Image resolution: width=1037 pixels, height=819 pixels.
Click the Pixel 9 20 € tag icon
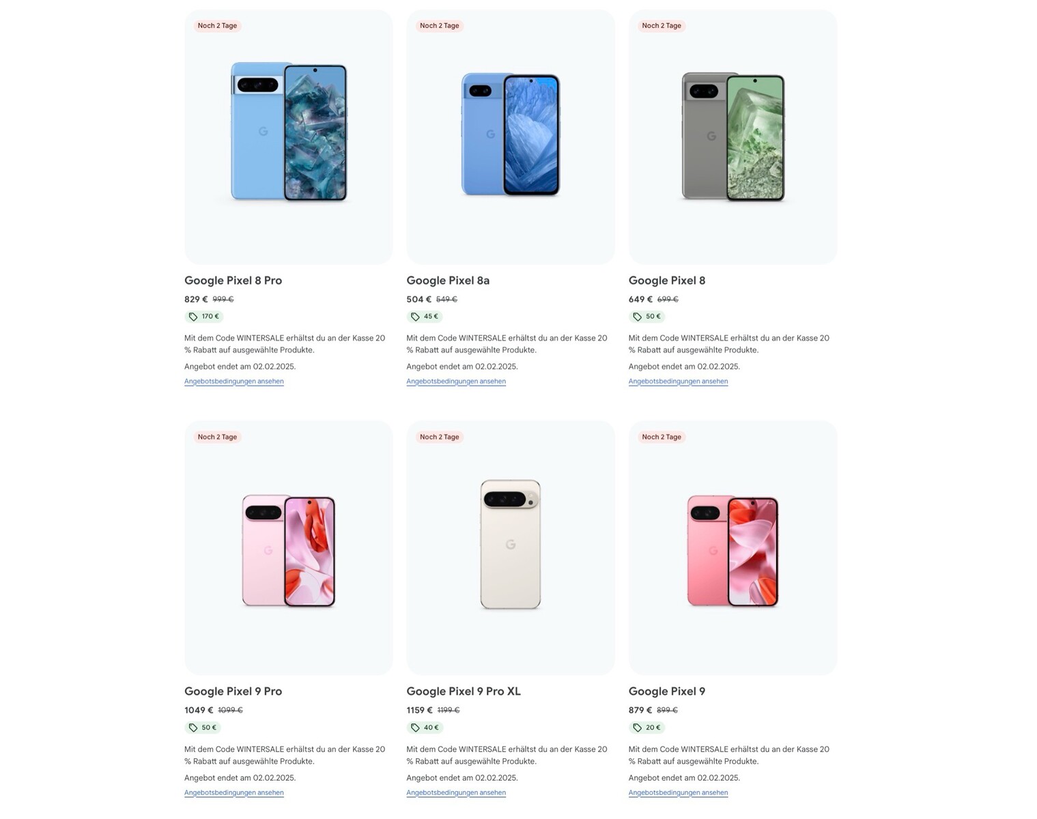[637, 728]
